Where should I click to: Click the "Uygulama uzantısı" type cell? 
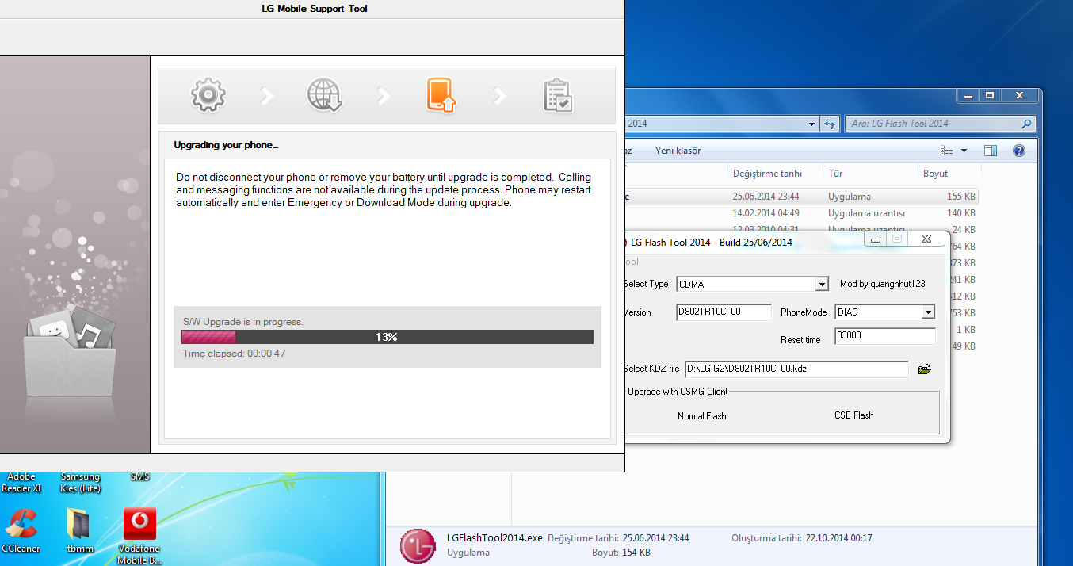click(866, 213)
